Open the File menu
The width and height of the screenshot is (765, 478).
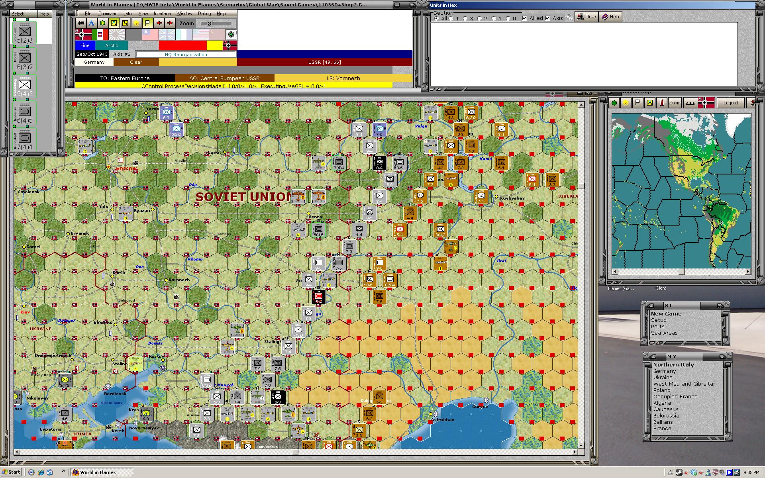[x=88, y=14]
